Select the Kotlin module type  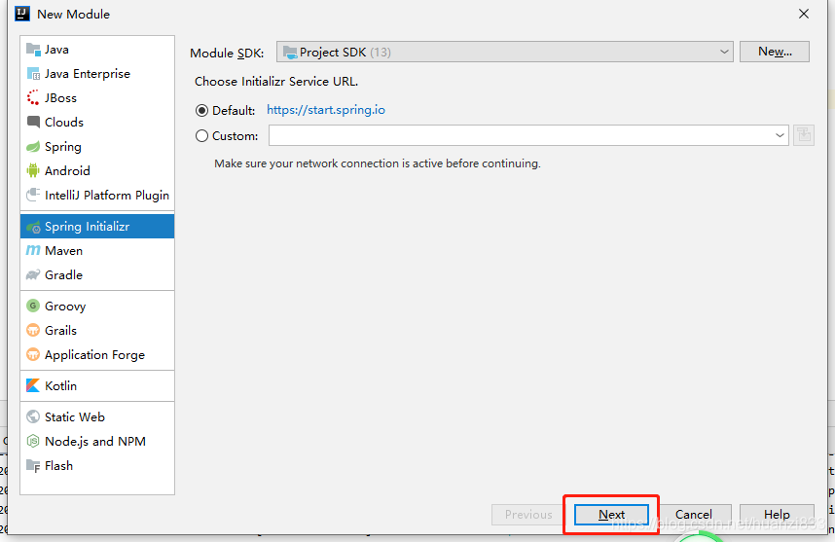tap(97, 386)
